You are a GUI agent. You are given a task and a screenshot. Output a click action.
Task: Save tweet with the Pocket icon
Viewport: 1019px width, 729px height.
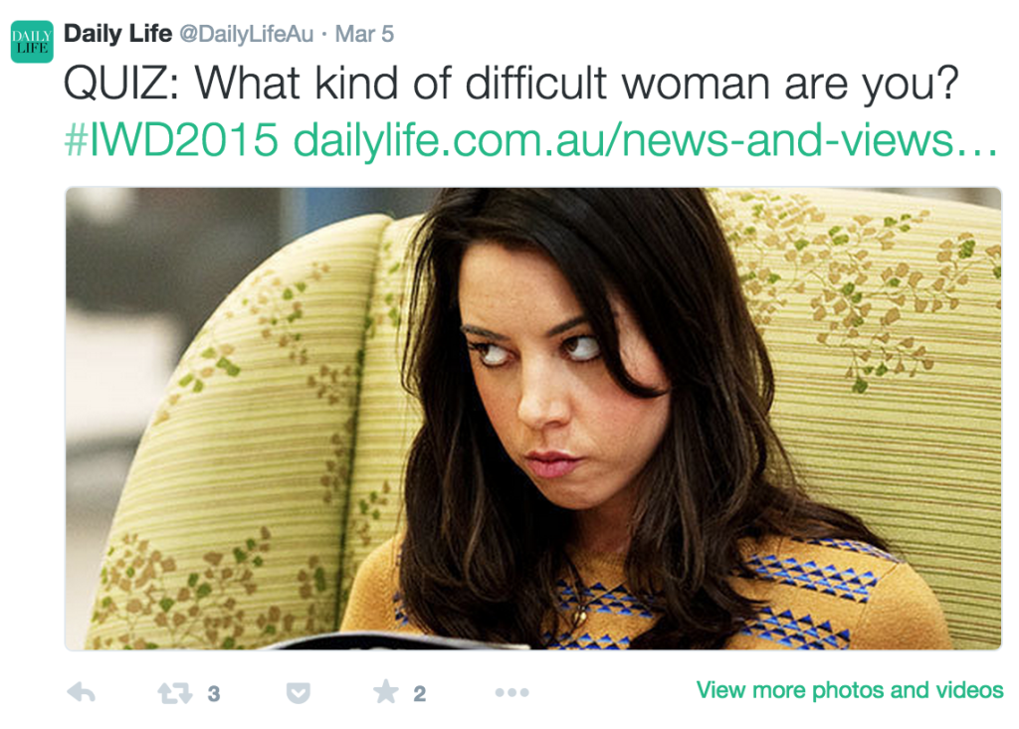[299, 693]
